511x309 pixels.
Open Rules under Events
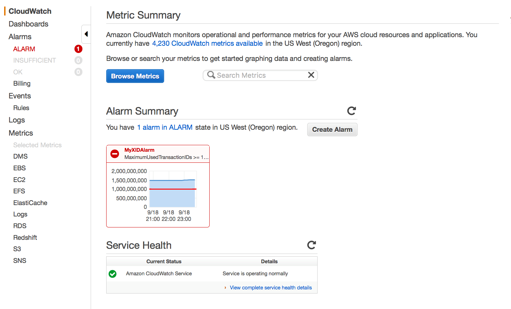(21, 108)
